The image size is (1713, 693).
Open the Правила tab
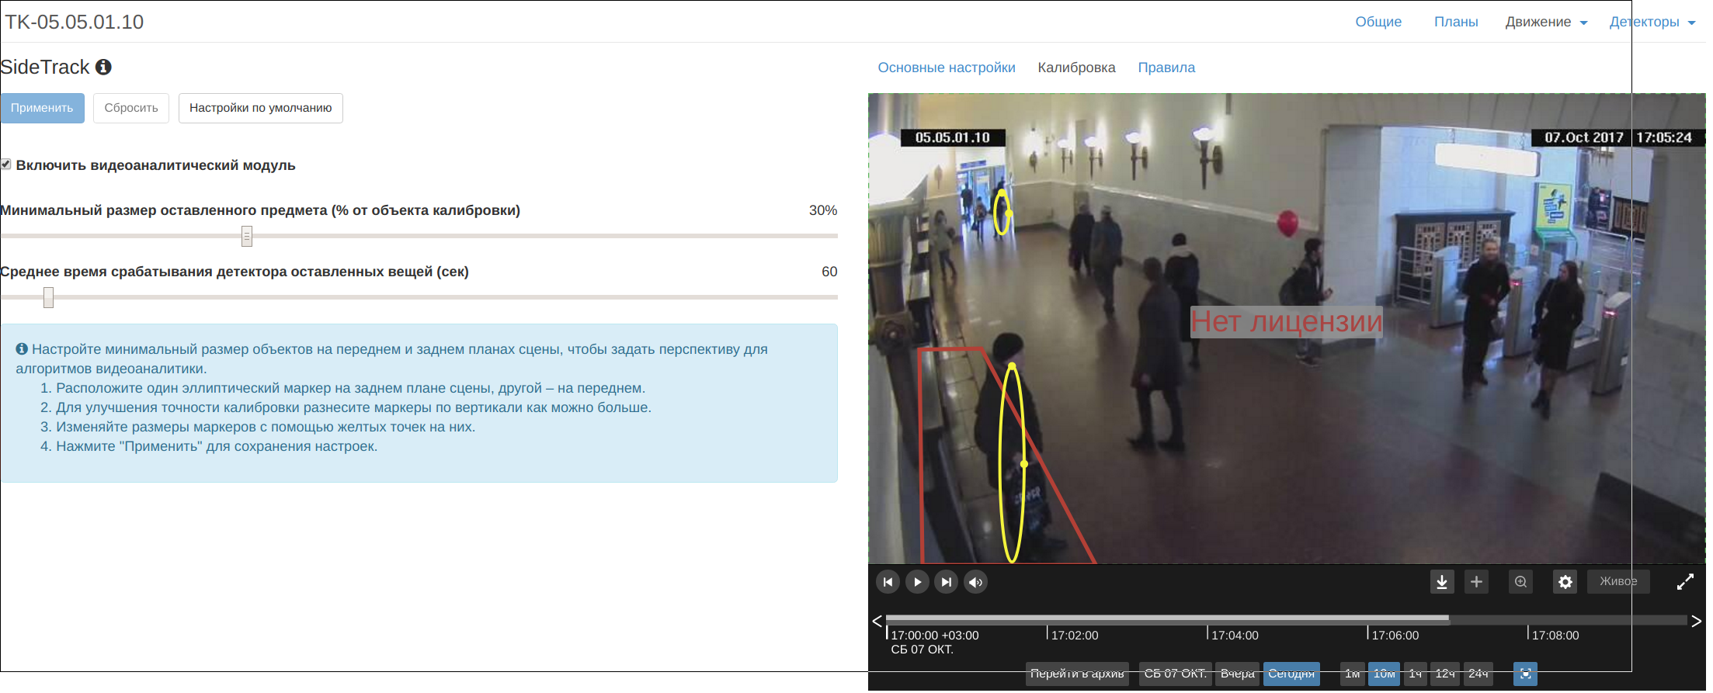[1166, 68]
